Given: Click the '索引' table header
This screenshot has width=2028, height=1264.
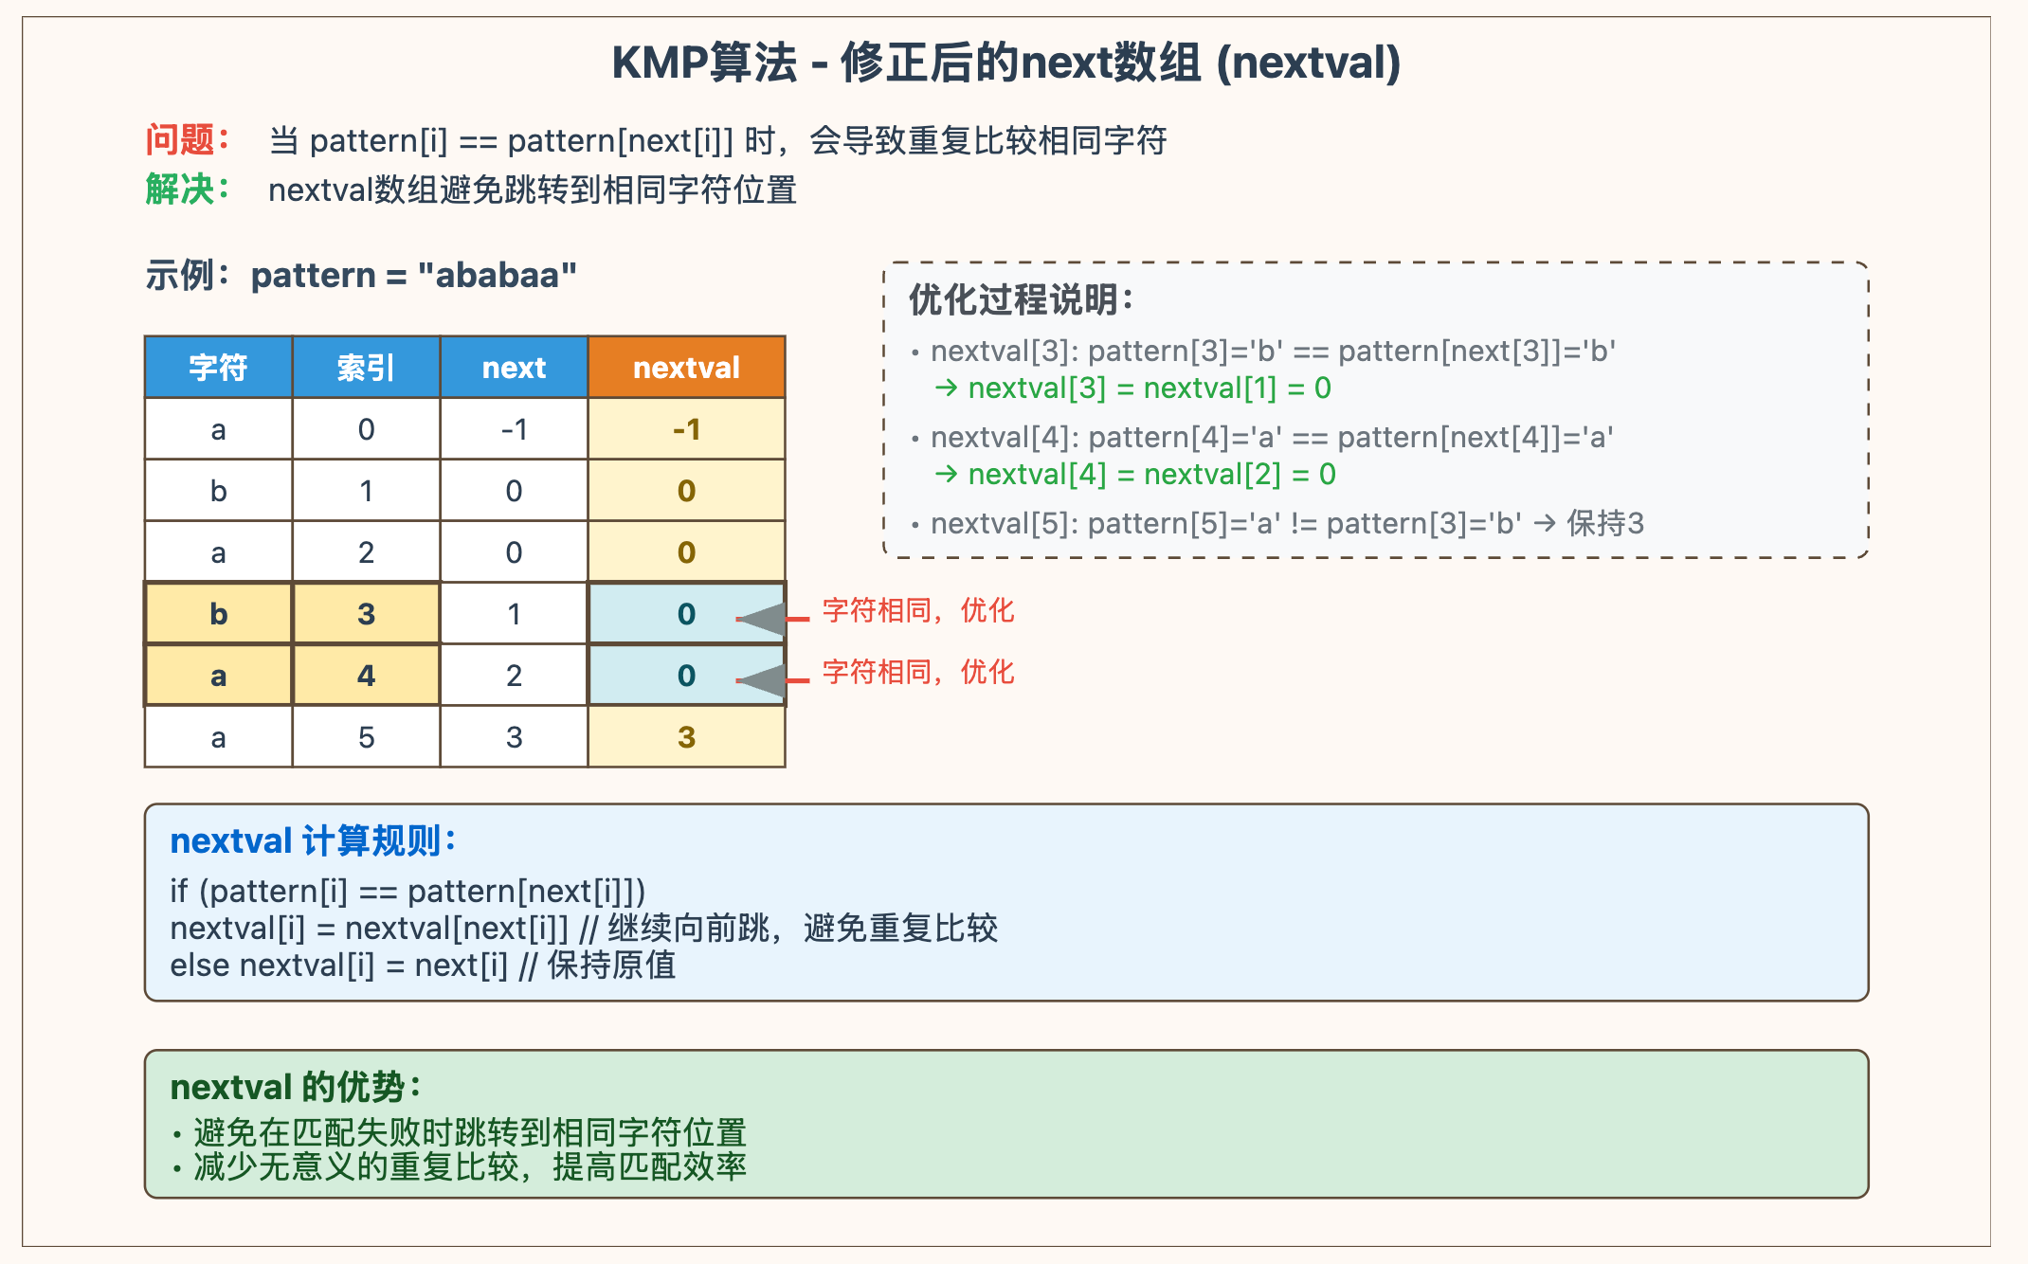Looking at the screenshot, I should [366, 367].
